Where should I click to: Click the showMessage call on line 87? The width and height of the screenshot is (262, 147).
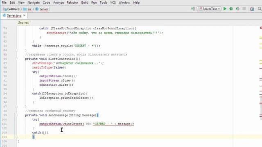68,63
